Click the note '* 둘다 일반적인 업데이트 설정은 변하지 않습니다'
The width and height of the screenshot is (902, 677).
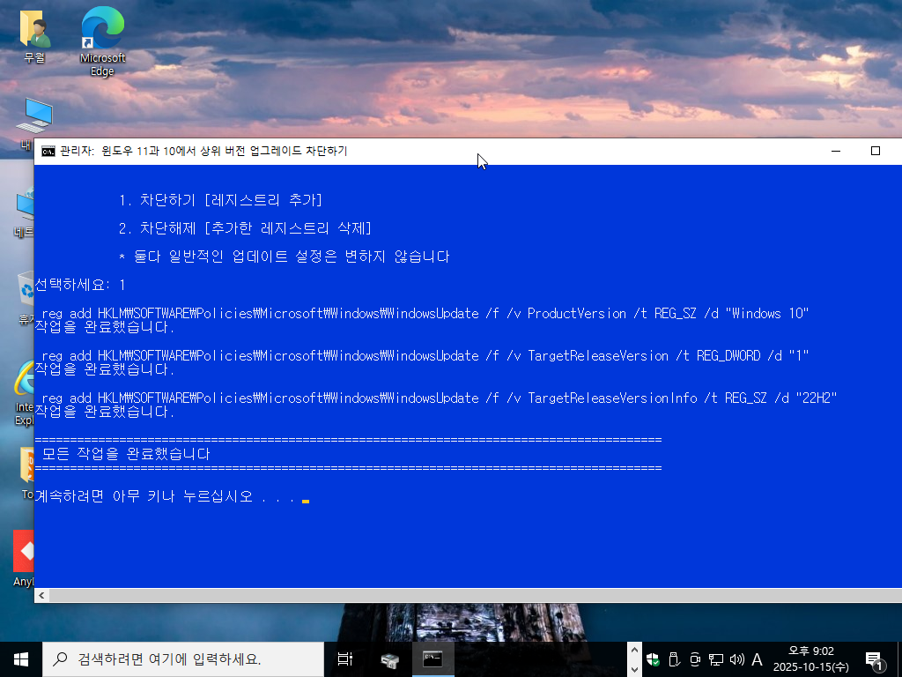[284, 257]
